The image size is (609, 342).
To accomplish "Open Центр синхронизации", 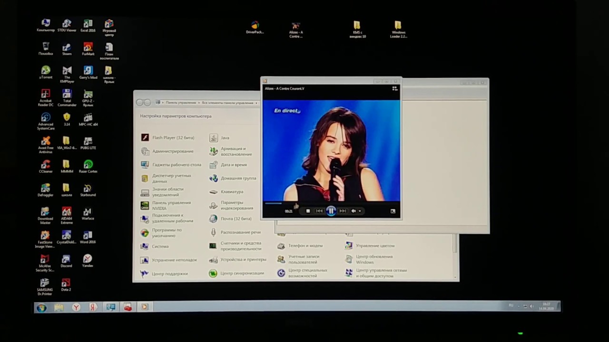I will 236,274.
